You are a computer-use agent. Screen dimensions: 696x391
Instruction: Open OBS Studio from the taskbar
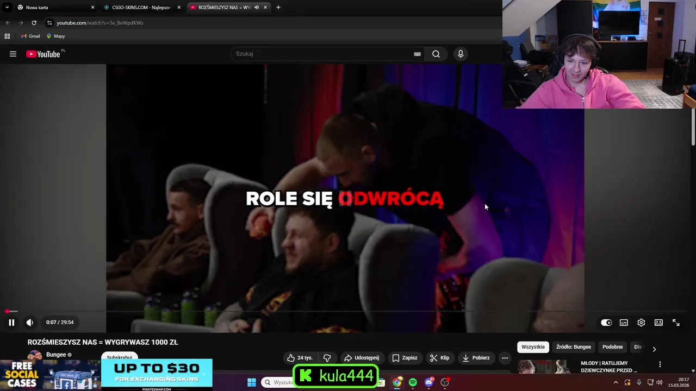445,382
